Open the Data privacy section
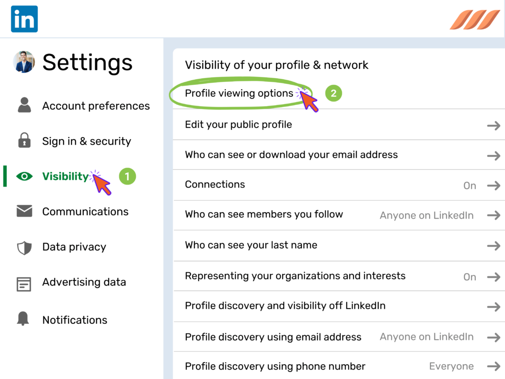Viewport: 505px width, 379px height. tap(74, 247)
